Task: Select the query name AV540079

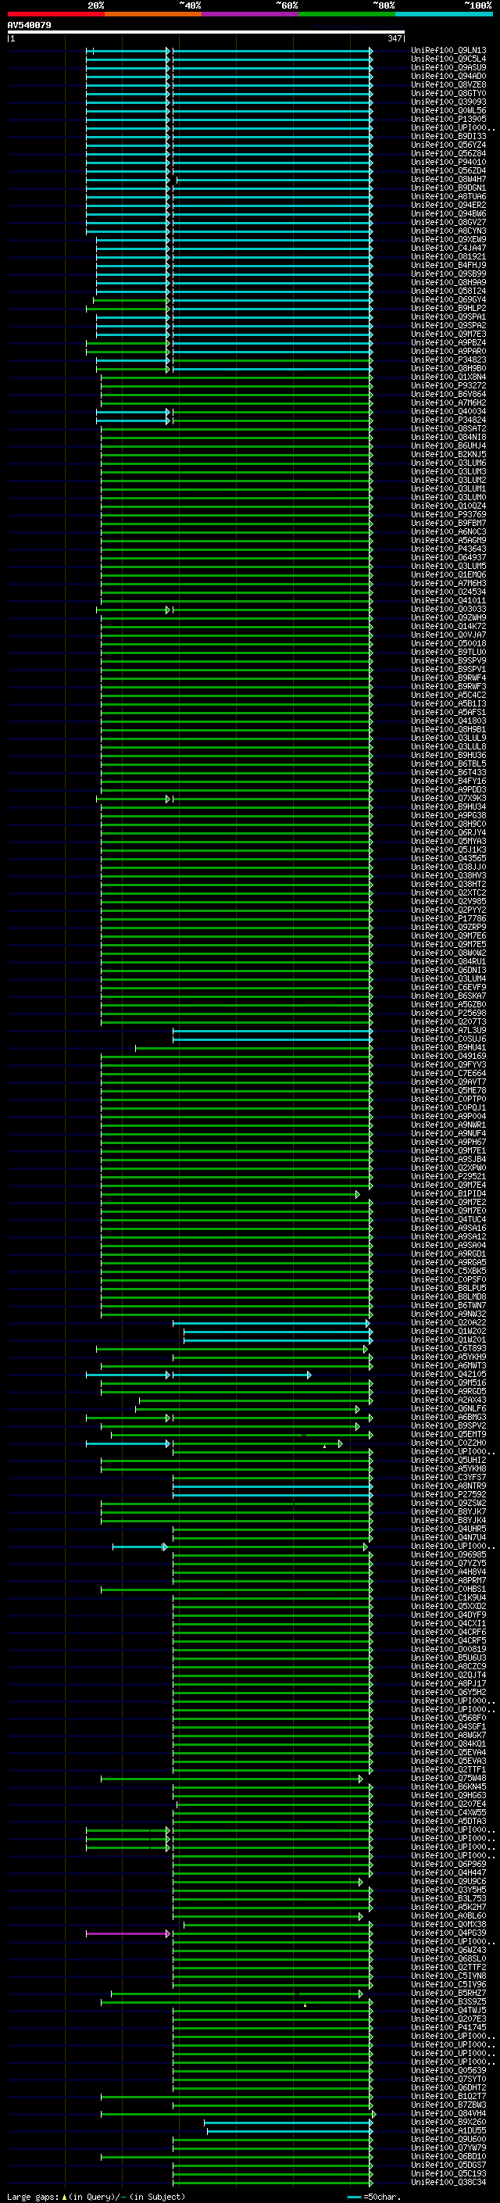Action: (29, 26)
